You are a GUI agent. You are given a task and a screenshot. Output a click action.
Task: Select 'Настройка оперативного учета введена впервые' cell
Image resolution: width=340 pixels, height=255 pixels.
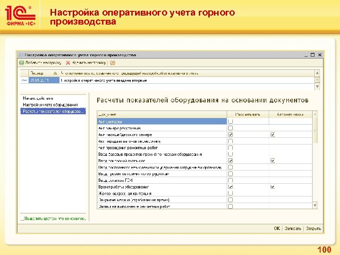tap(187, 80)
